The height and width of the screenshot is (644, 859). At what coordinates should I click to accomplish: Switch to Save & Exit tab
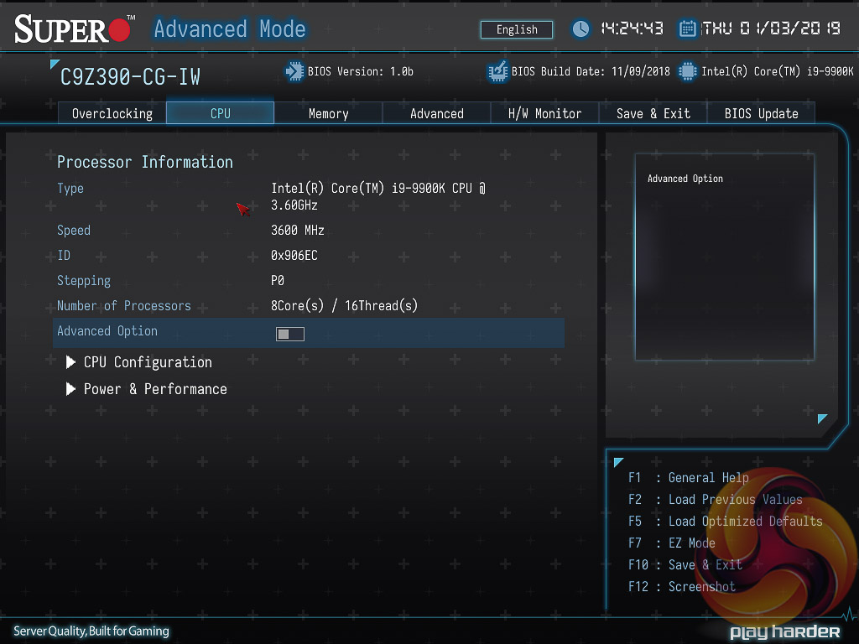[x=653, y=113]
